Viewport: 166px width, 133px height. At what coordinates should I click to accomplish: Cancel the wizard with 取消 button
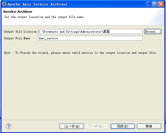(149, 126)
